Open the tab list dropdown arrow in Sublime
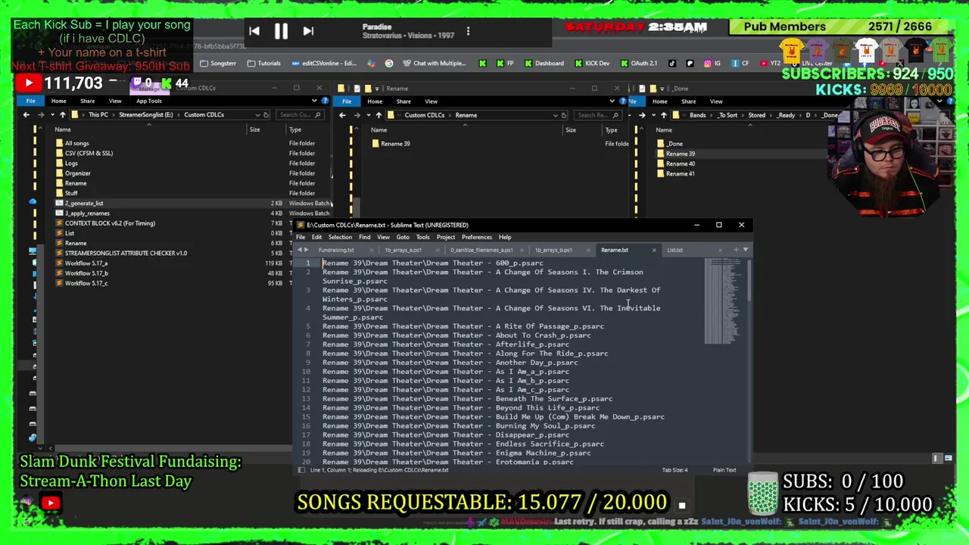Screen dimensions: 969x545 pos(746,250)
